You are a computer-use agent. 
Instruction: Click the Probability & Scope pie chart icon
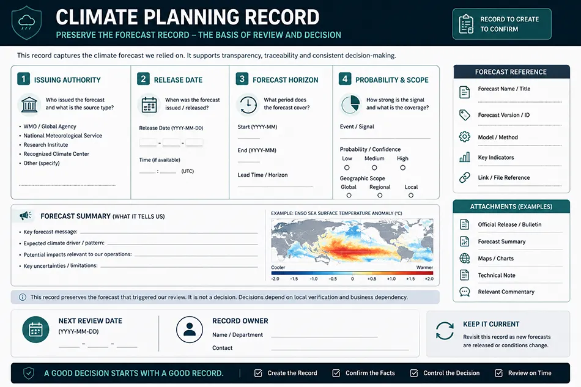tap(350, 105)
